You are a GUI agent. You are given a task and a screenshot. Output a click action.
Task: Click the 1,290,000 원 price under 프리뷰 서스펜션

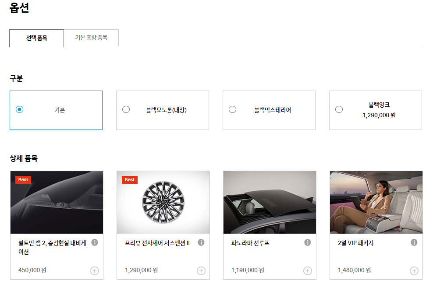[x=142, y=270]
